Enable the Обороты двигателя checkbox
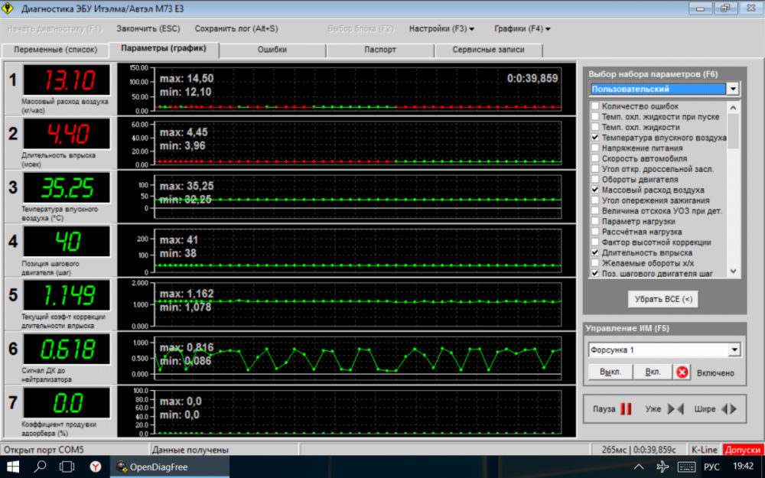The height and width of the screenshot is (478, 765). pyautogui.click(x=595, y=179)
